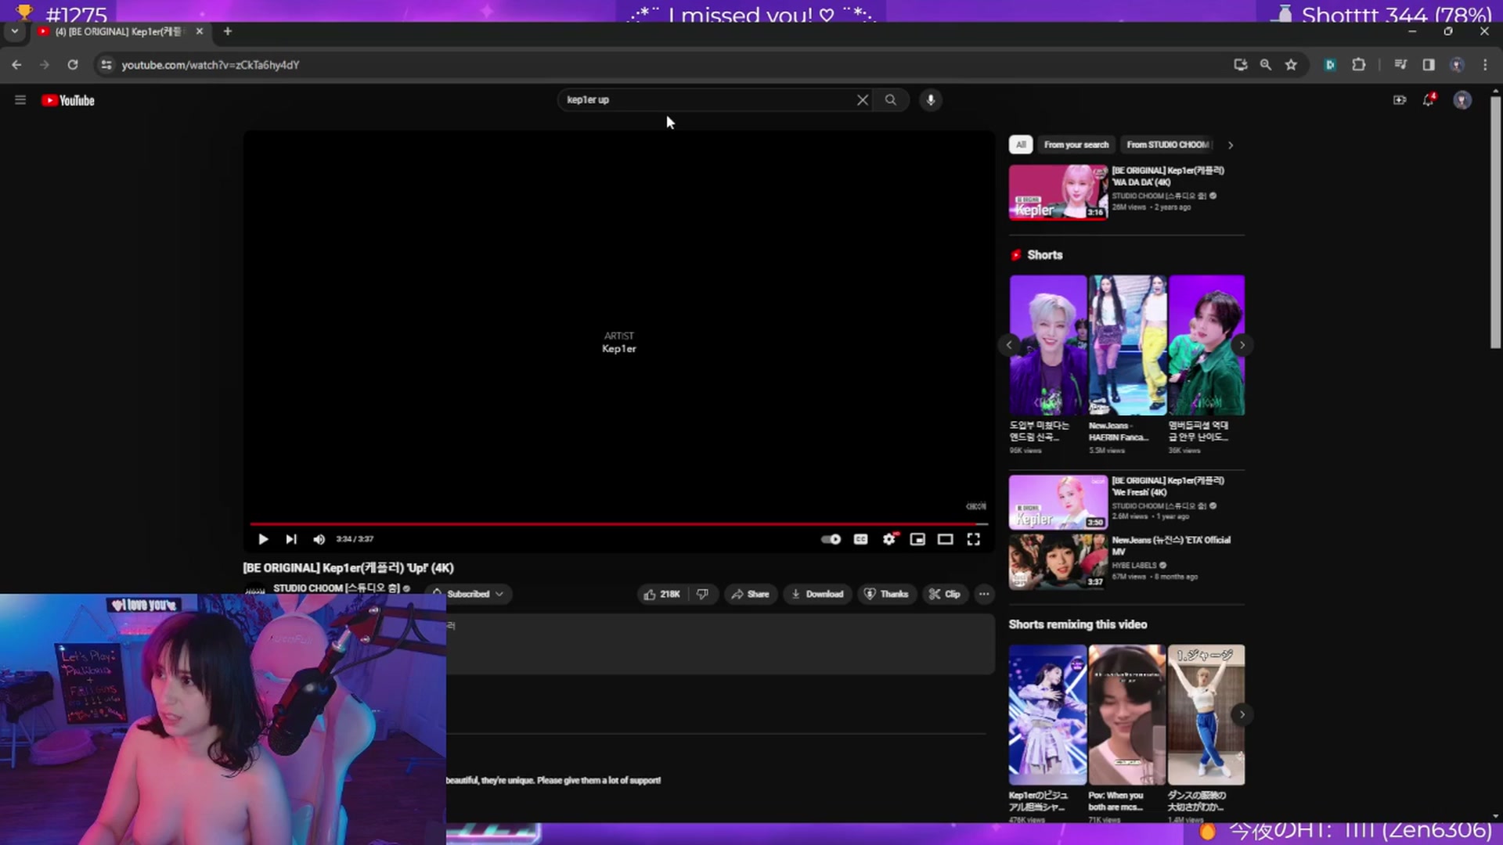
Task: Next arrow on Shorts remixing shelf
Action: (x=1242, y=715)
